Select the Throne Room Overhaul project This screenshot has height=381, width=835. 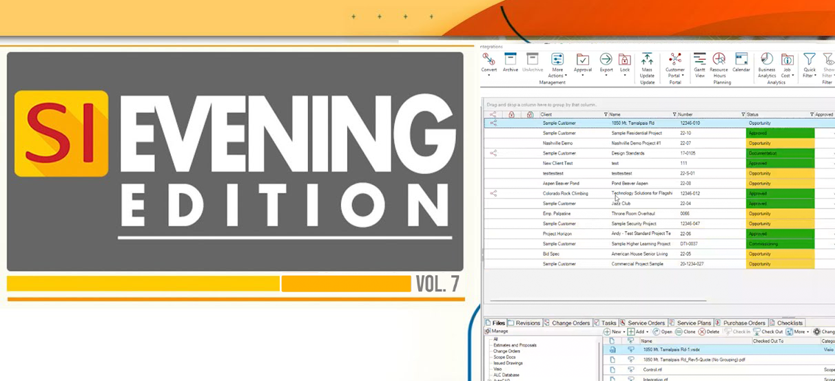[x=633, y=213]
